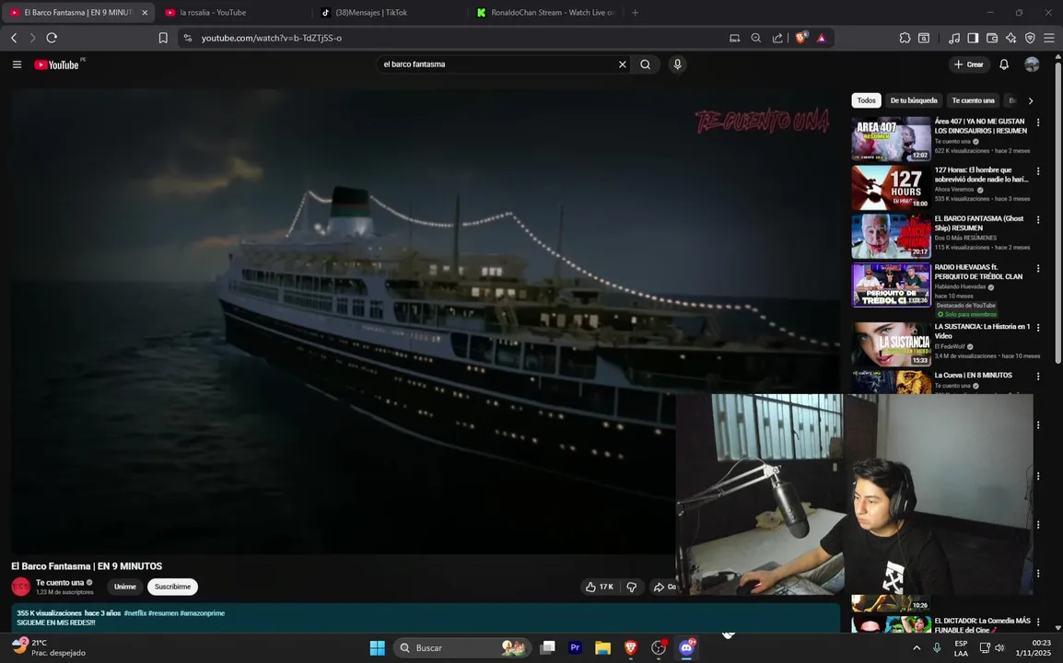Like the video with thumbs up
Viewport: 1063px width, 663px height.
click(x=600, y=587)
